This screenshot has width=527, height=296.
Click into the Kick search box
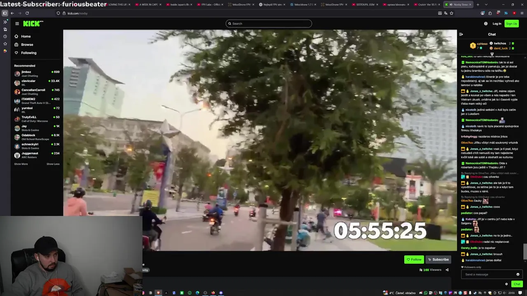coord(268,23)
